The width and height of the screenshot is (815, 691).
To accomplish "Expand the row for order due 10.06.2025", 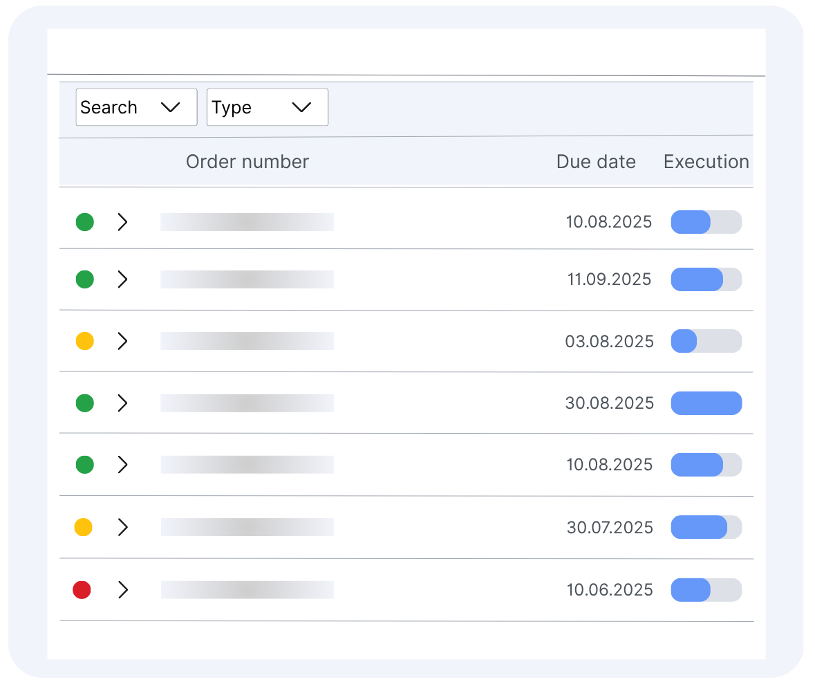I will pyautogui.click(x=123, y=589).
